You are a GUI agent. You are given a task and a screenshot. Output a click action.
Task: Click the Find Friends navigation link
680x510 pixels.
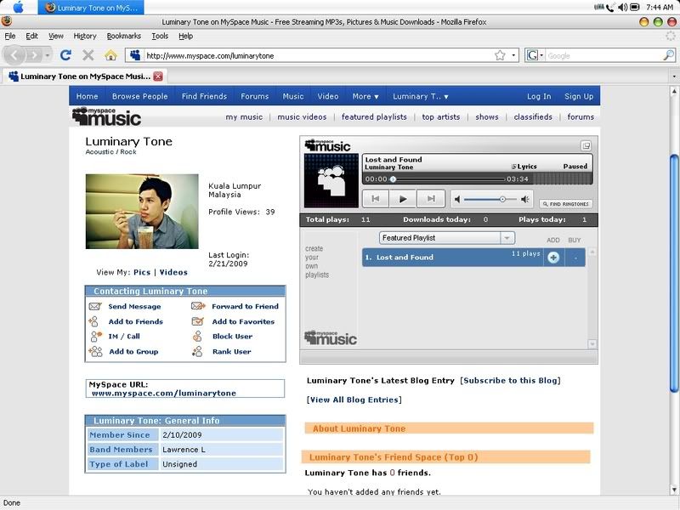(204, 96)
